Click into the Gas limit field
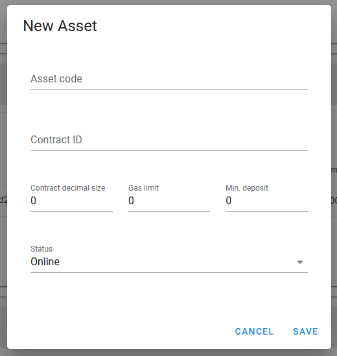 pyautogui.click(x=169, y=201)
